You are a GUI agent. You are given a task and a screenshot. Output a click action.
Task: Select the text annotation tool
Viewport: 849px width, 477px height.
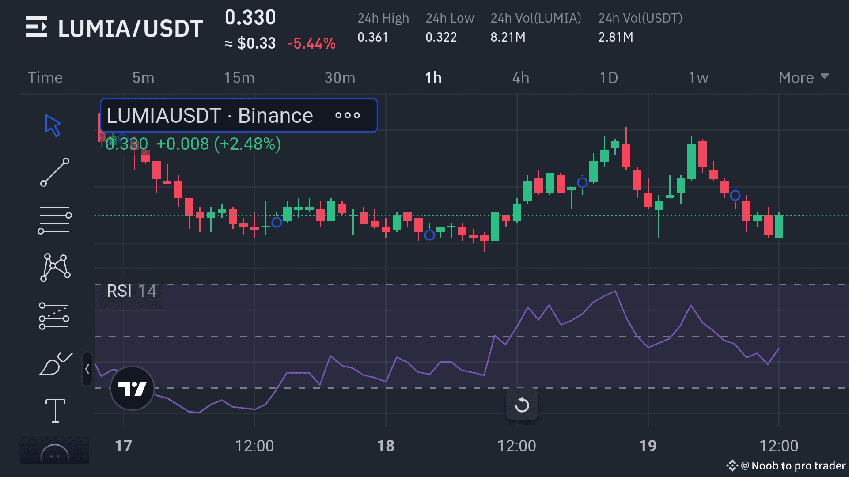(x=55, y=410)
